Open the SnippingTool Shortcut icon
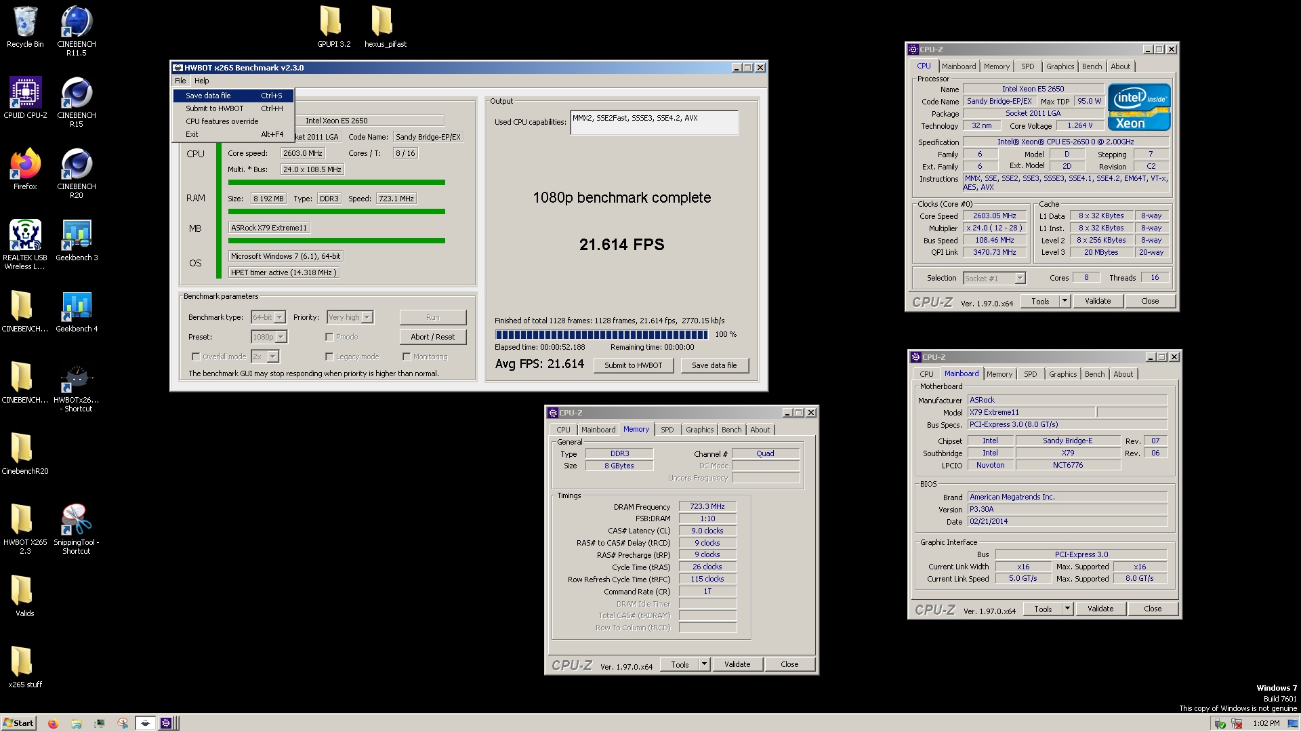This screenshot has height=732, width=1301. (x=77, y=529)
